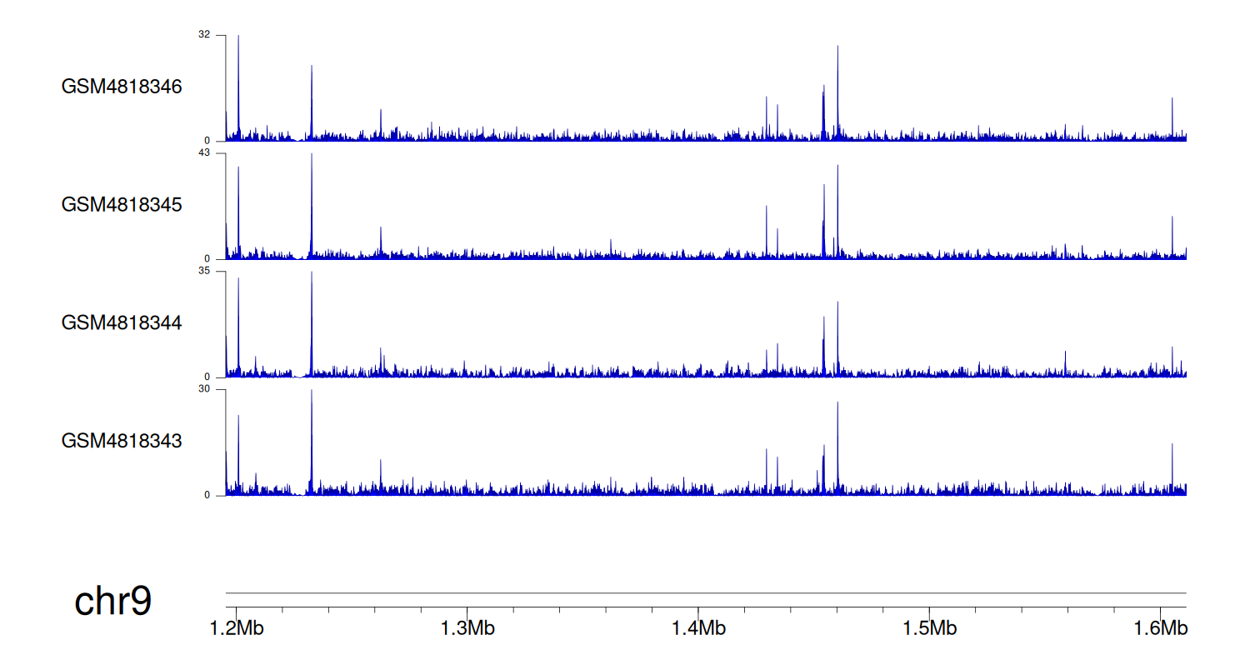The width and height of the screenshot is (1250, 650).
Task: Click the chr9 chromosome label
Action: pos(113,602)
